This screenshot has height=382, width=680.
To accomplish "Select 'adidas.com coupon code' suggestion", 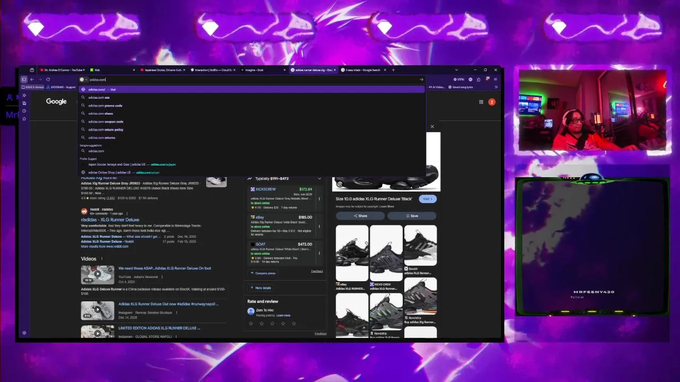I will [252, 121].
